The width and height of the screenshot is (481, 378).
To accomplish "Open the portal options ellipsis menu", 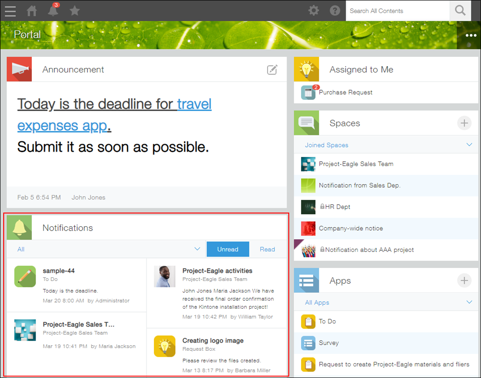I will [x=470, y=35].
